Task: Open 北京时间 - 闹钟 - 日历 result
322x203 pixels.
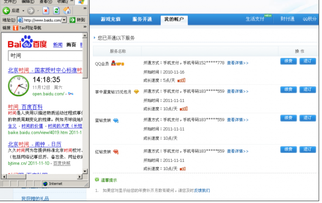Action: point(34,144)
